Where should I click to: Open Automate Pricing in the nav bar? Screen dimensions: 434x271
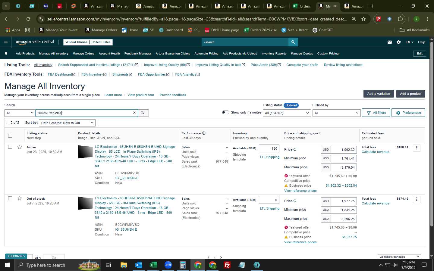(x=206, y=54)
